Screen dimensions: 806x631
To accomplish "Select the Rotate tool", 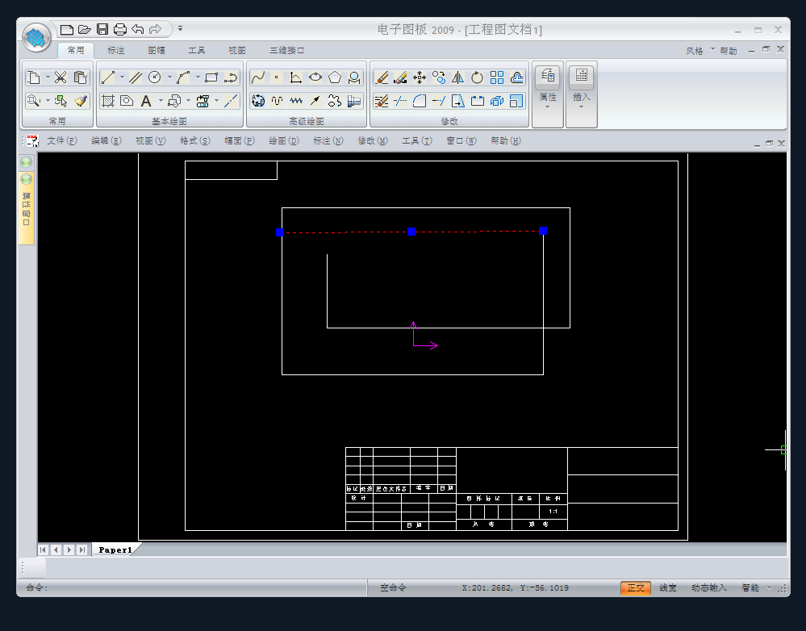I will tap(477, 77).
